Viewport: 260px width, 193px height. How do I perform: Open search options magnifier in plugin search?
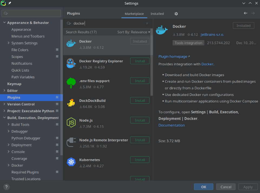tap(69, 23)
